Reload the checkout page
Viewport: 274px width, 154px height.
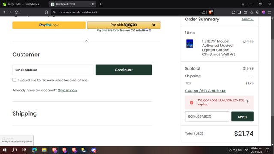16,12
